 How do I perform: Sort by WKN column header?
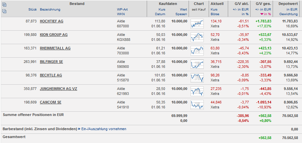tap(120, 14)
